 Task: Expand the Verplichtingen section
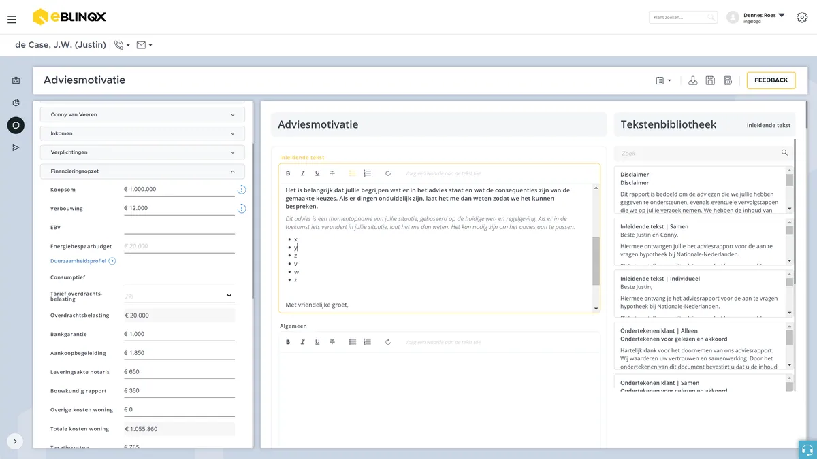142,152
